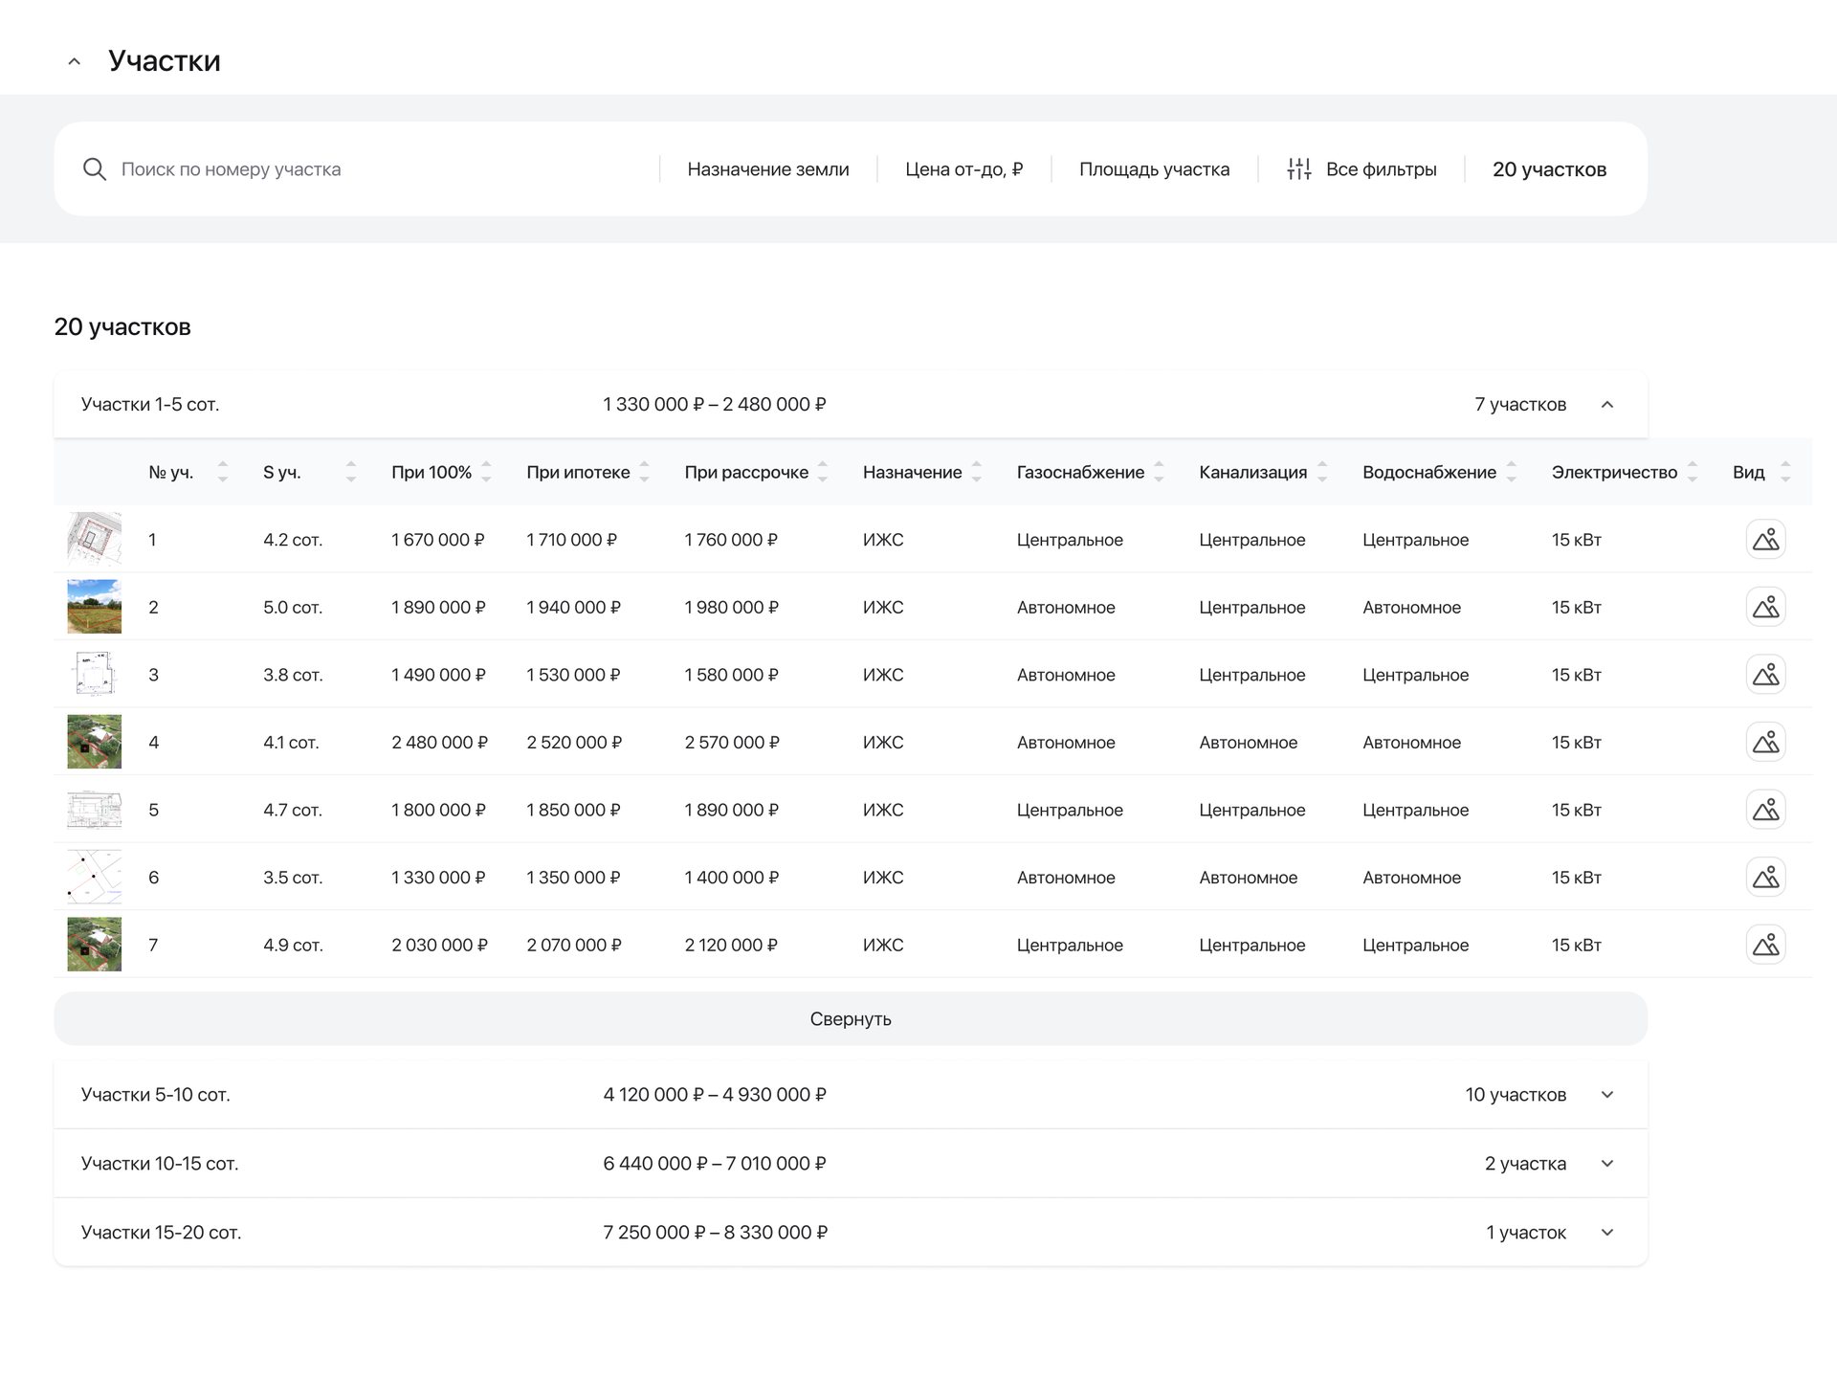Viewport: 1837px width, 1382px height.
Task: Open landscape view icon for plot 1
Action: click(x=1765, y=540)
